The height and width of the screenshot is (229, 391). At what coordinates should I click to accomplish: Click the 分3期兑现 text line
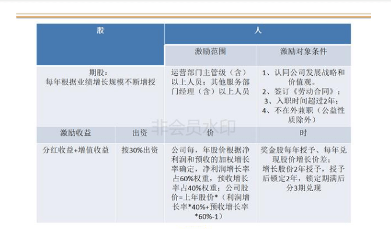tap(304, 188)
